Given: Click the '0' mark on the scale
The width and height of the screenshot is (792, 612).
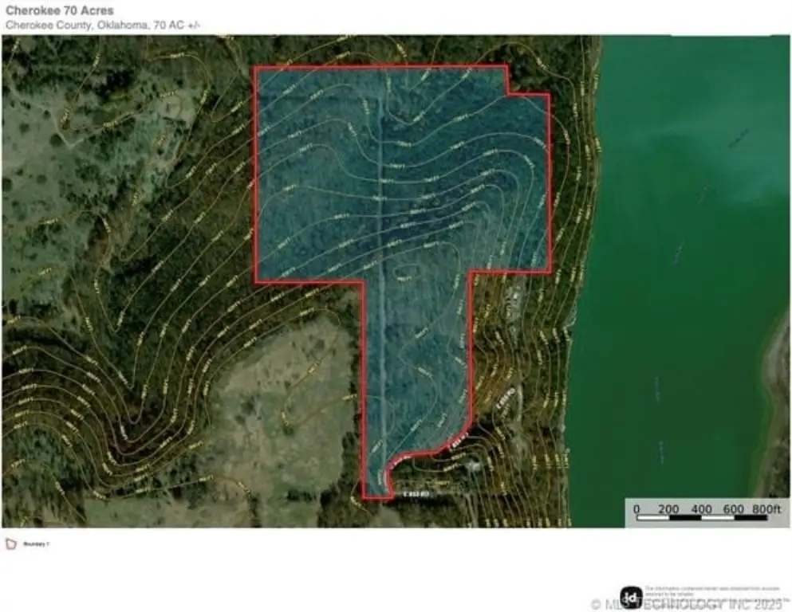Looking at the screenshot, I should pos(636,508).
